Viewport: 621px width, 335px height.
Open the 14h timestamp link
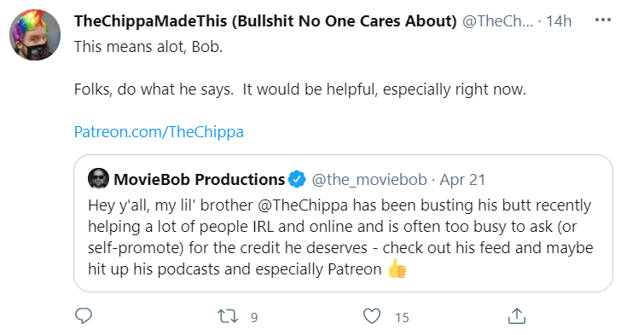coord(559,21)
